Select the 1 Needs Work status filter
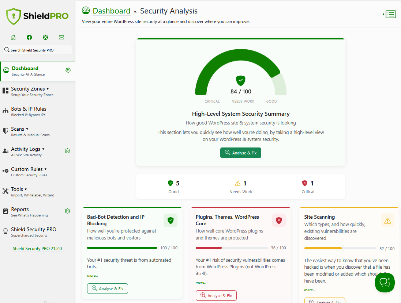The width and height of the screenshot is (401, 303). (x=241, y=187)
